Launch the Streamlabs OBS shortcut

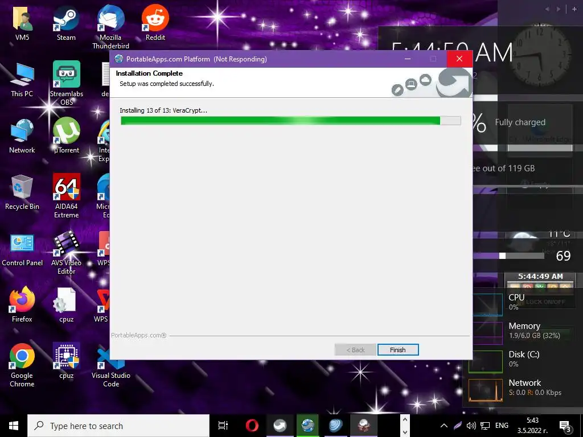point(67,83)
